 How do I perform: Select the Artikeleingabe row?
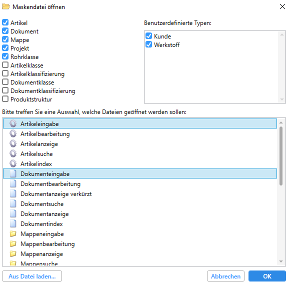coord(140,123)
